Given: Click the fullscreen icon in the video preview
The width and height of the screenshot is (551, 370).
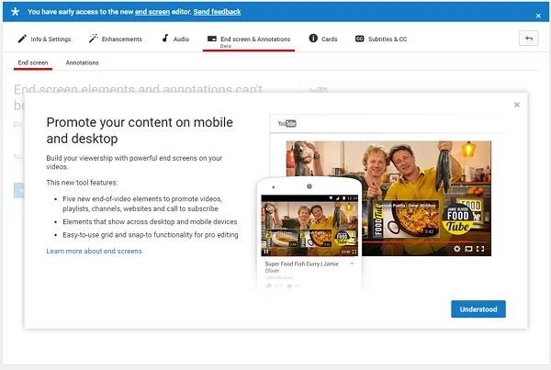Looking at the screenshot, I should [481, 248].
